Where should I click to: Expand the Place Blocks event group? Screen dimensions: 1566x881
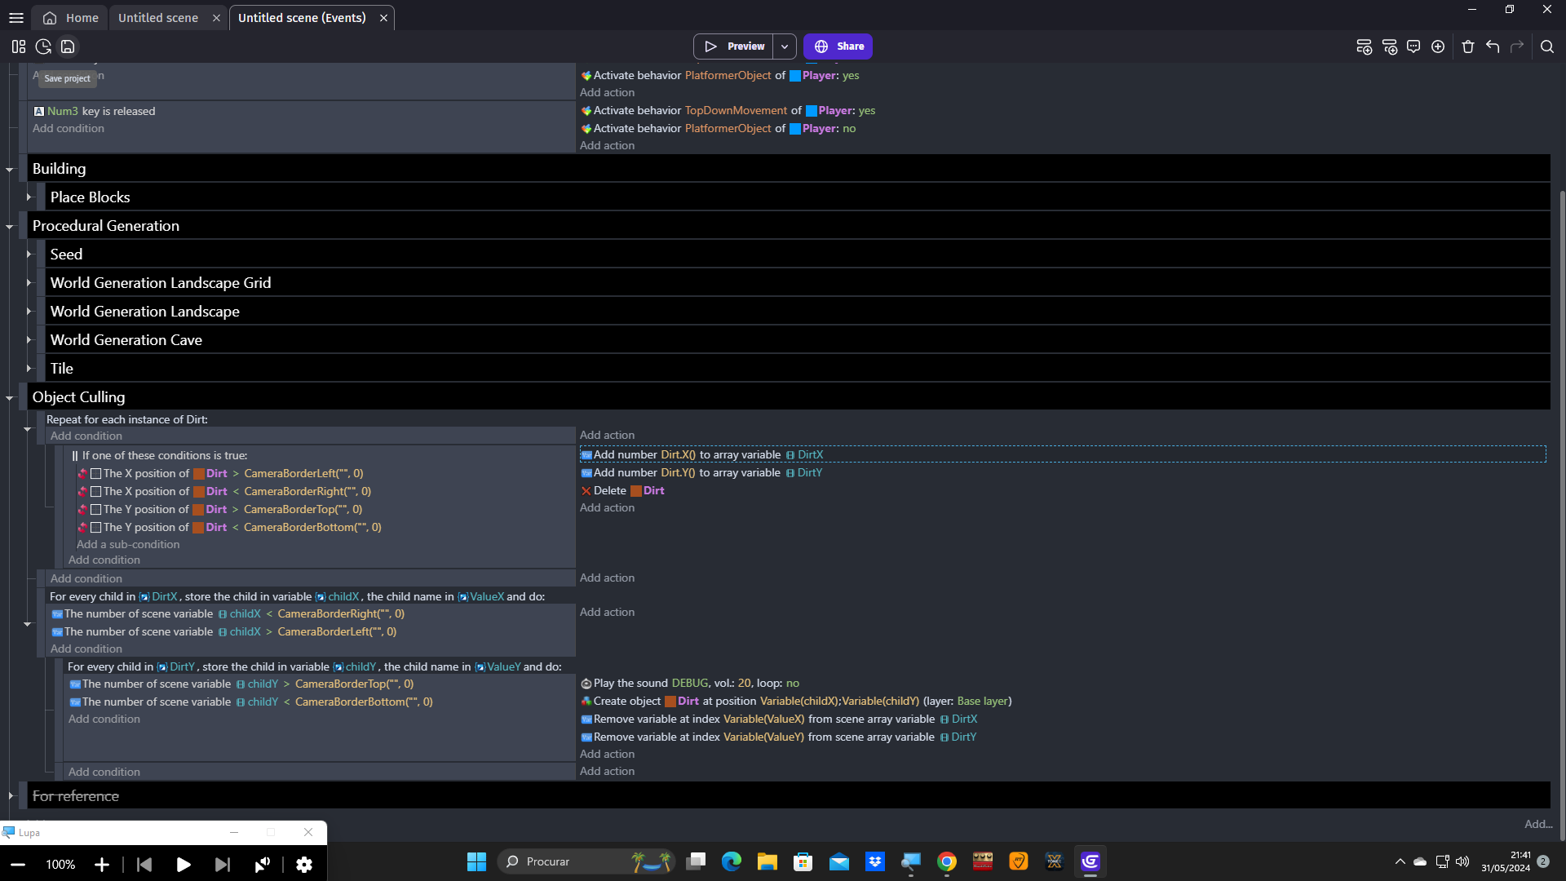coord(29,197)
